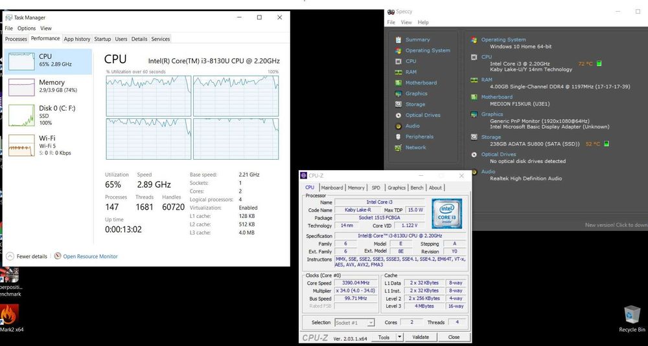Screen dimensions: 648x346
Task: Click the Validate button in CPU-Z
Action: click(x=421, y=337)
